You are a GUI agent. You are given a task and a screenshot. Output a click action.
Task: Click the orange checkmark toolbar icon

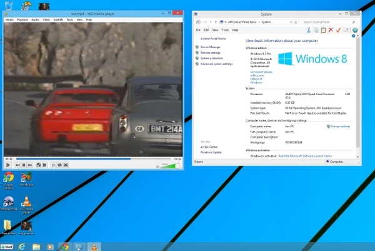(338, 30)
